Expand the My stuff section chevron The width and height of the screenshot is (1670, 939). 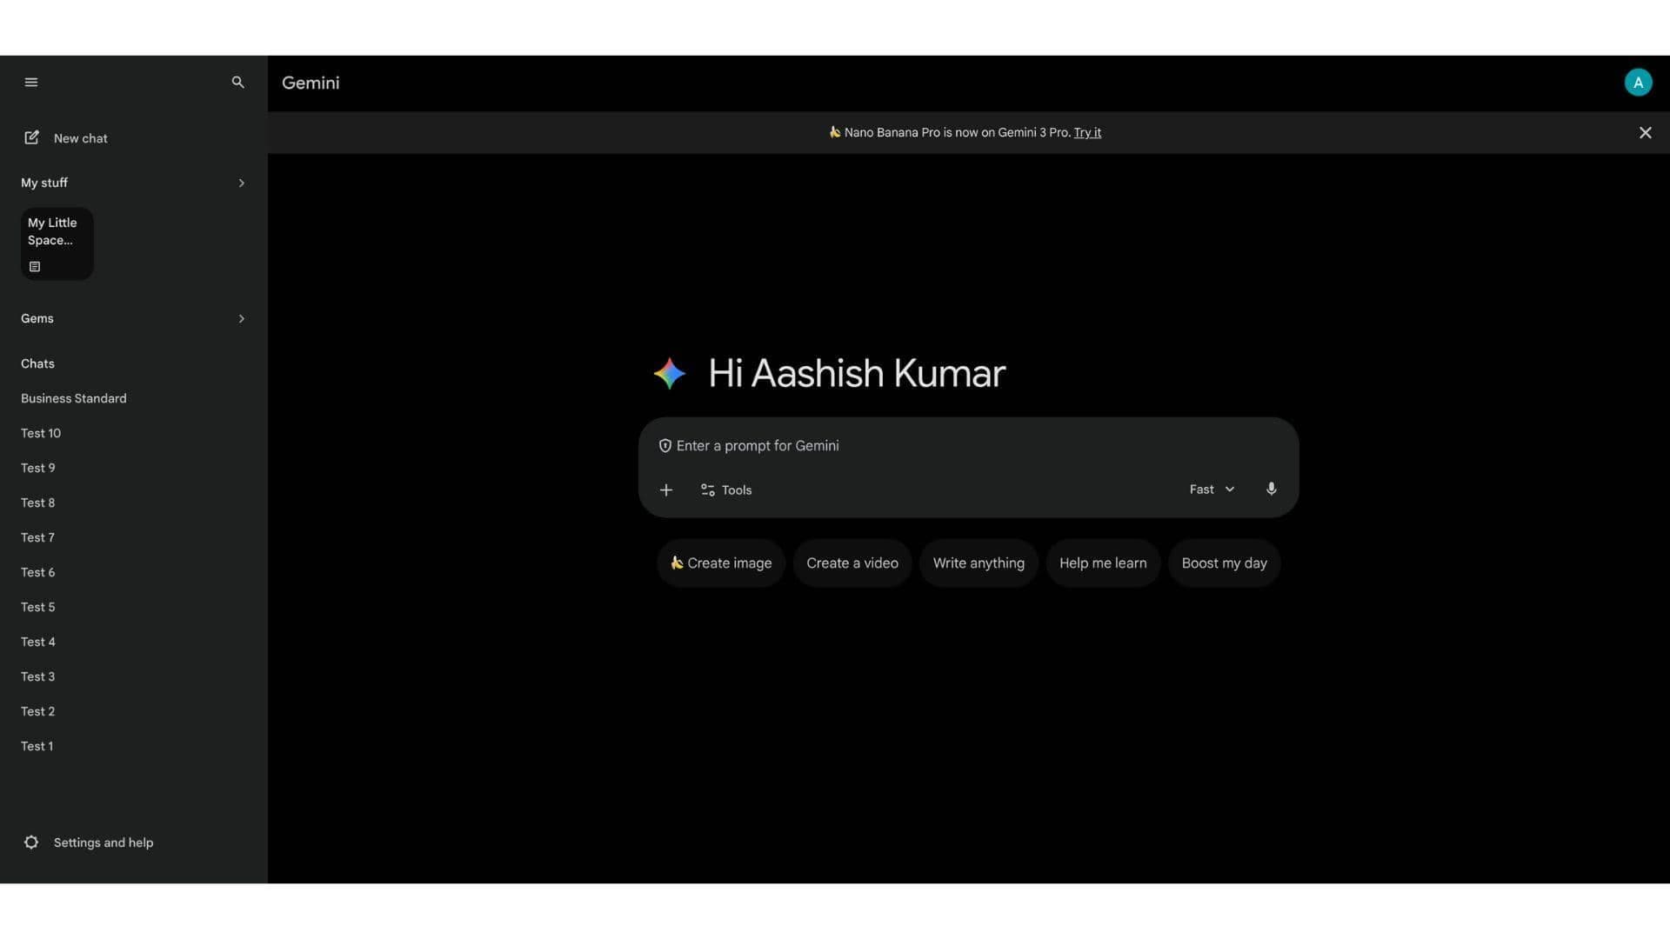click(241, 183)
